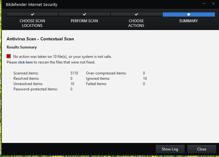Select the Summary step label

tap(188, 21)
